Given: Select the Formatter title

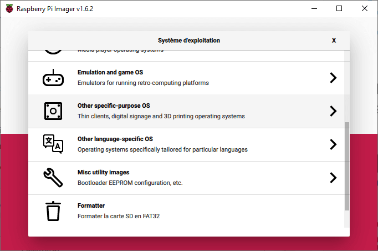Looking at the screenshot, I should [91, 205].
